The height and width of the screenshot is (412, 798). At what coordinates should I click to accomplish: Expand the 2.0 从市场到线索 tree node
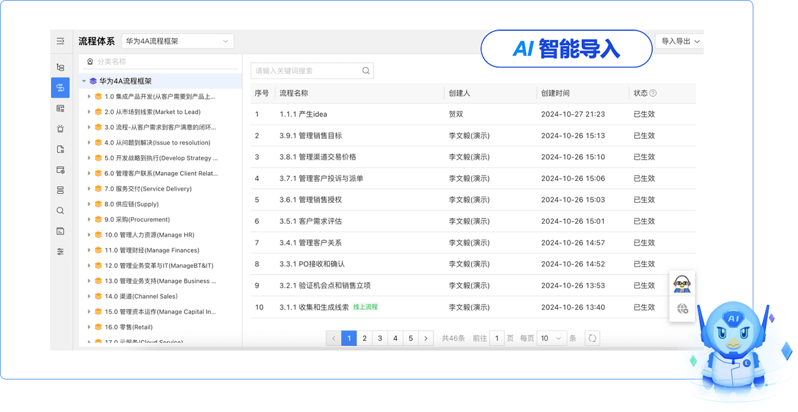tap(89, 112)
